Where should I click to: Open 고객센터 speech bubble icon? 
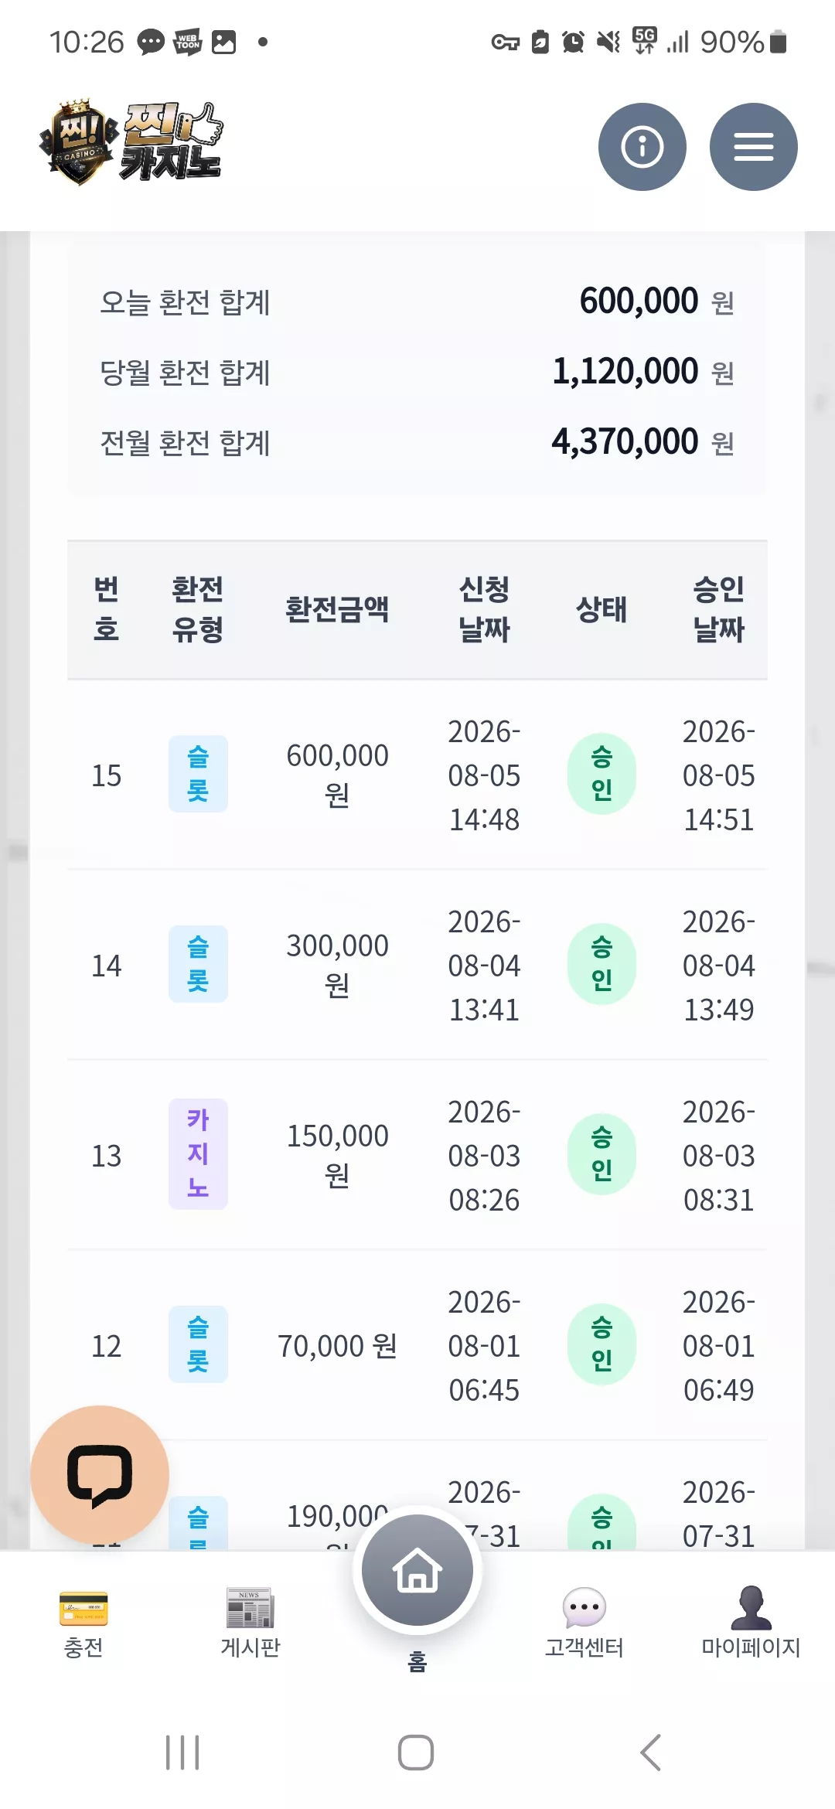click(x=584, y=1607)
